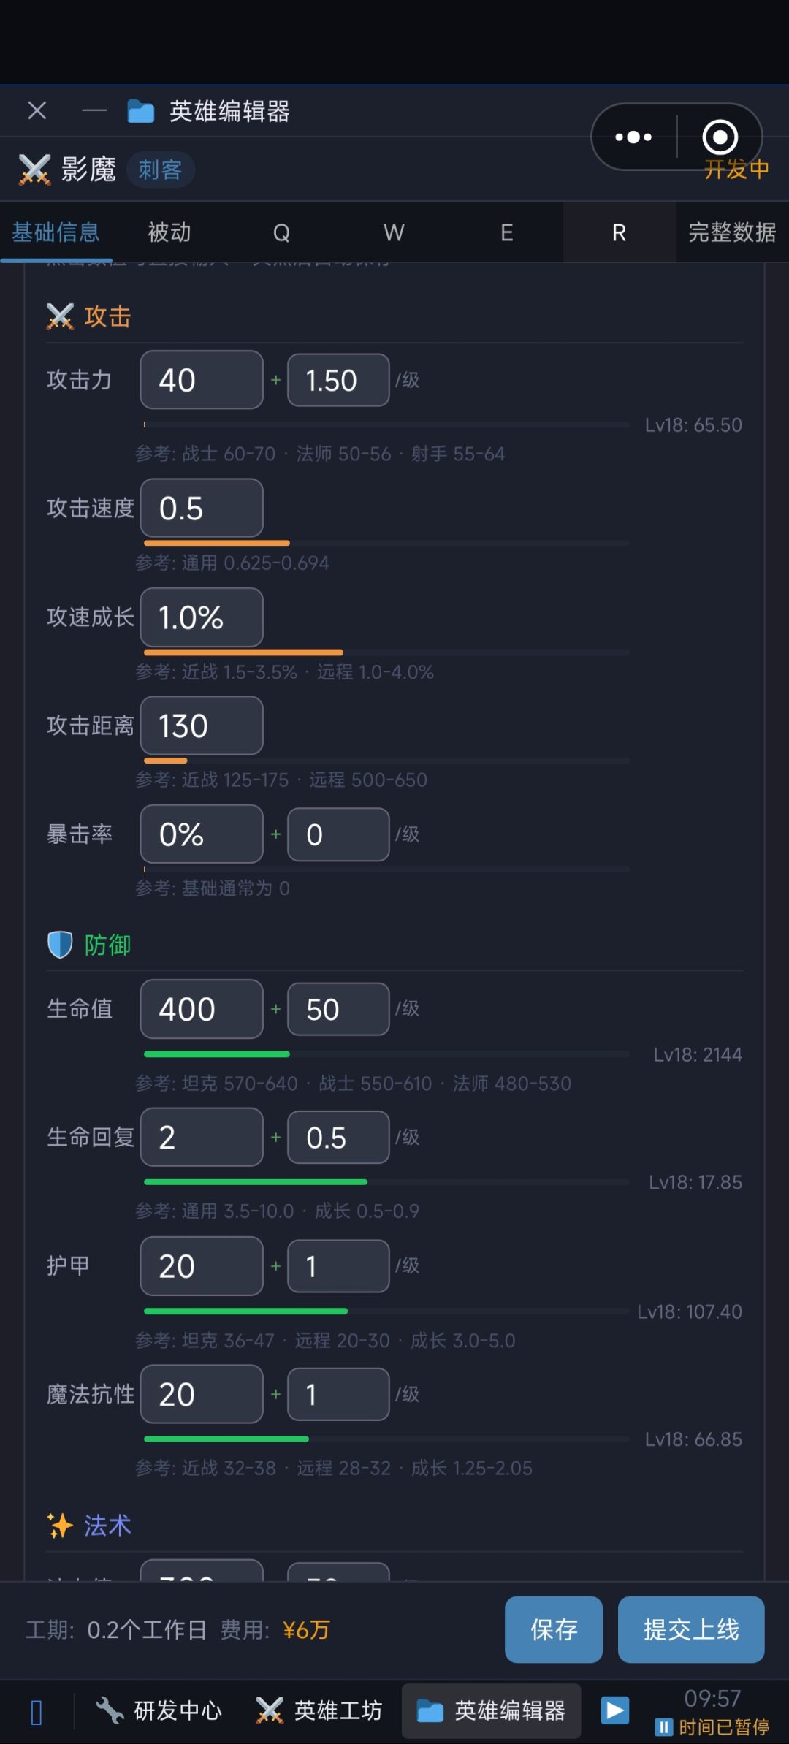Click the 提交上线 button
This screenshot has width=789, height=1744.
(x=691, y=1629)
